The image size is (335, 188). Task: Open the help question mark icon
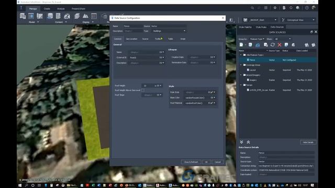(x=307, y=8)
